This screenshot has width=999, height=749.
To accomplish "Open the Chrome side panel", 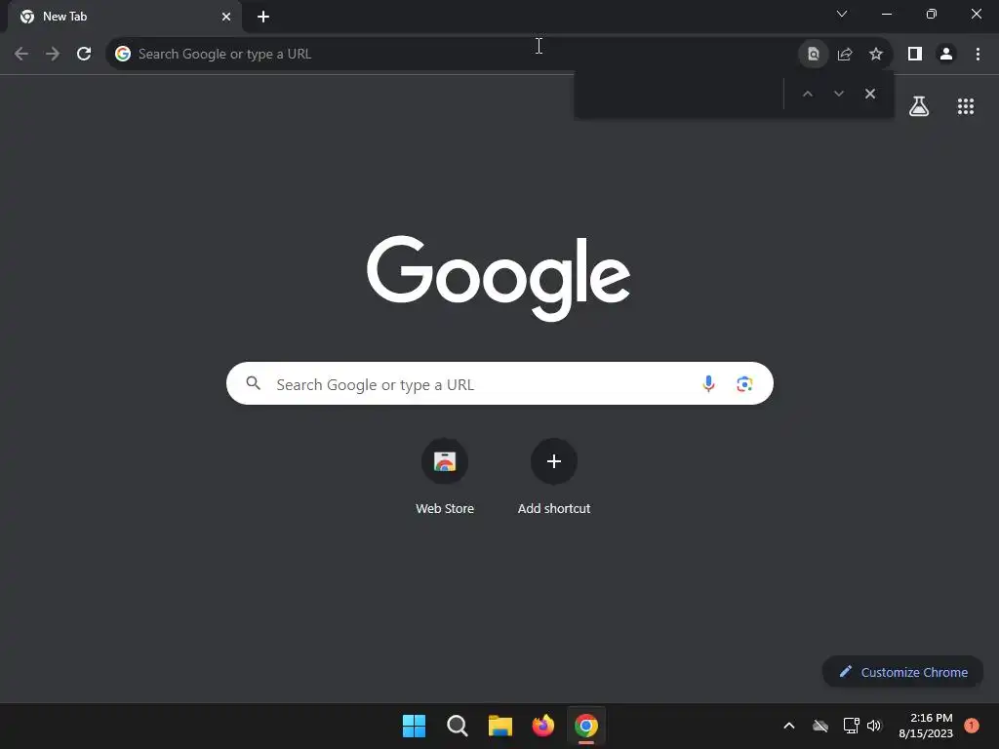I will (915, 54).
